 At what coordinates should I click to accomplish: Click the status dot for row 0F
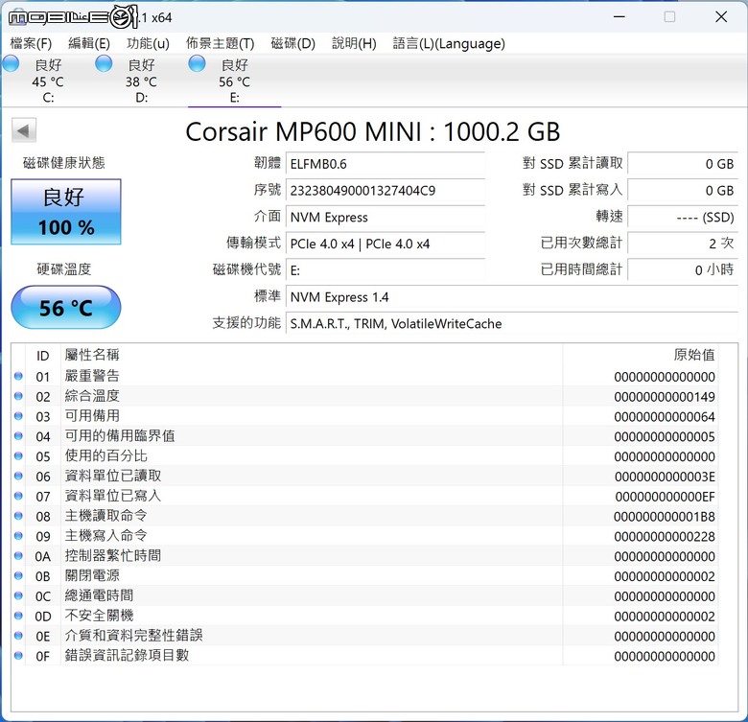(x=18, y=655)
